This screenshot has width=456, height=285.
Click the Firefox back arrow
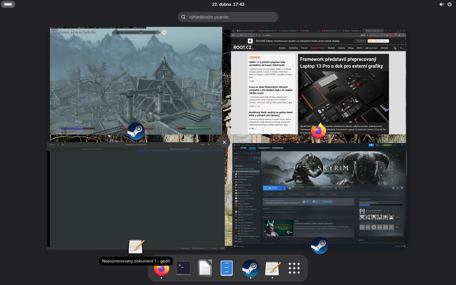233,35
